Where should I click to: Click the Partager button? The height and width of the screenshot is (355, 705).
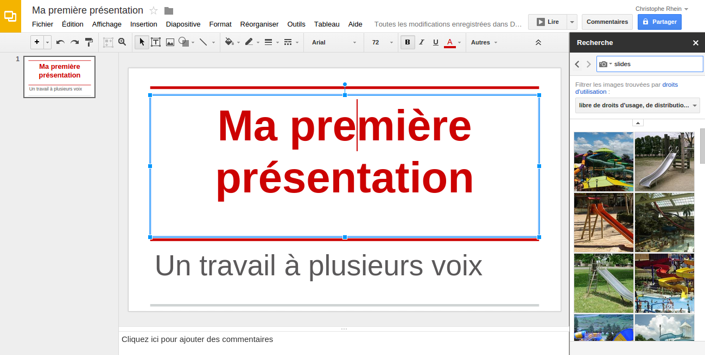click(659, 21)
